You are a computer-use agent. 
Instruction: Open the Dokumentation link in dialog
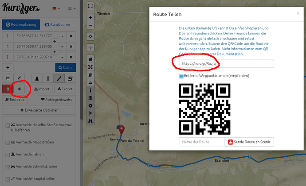pos(230,54)
